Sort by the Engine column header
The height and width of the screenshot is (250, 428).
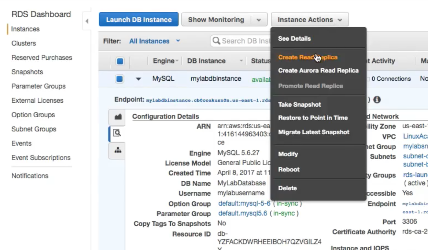(x=163, y=61)
